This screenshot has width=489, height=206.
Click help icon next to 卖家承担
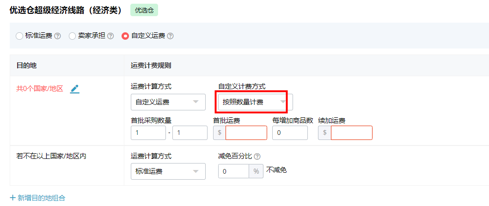[110, 36]
